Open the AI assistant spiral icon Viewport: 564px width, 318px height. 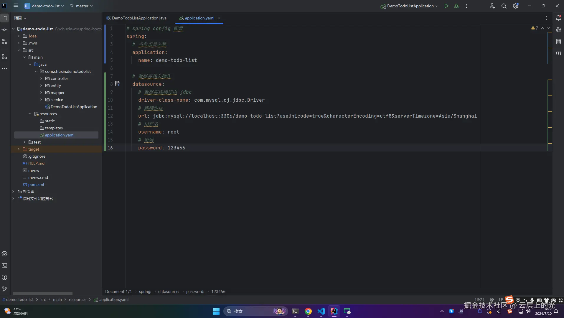(558, 30)
